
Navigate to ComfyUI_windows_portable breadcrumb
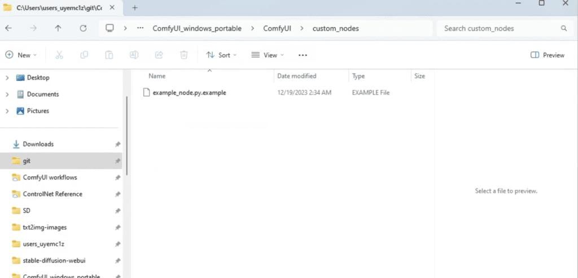(197, 28)
